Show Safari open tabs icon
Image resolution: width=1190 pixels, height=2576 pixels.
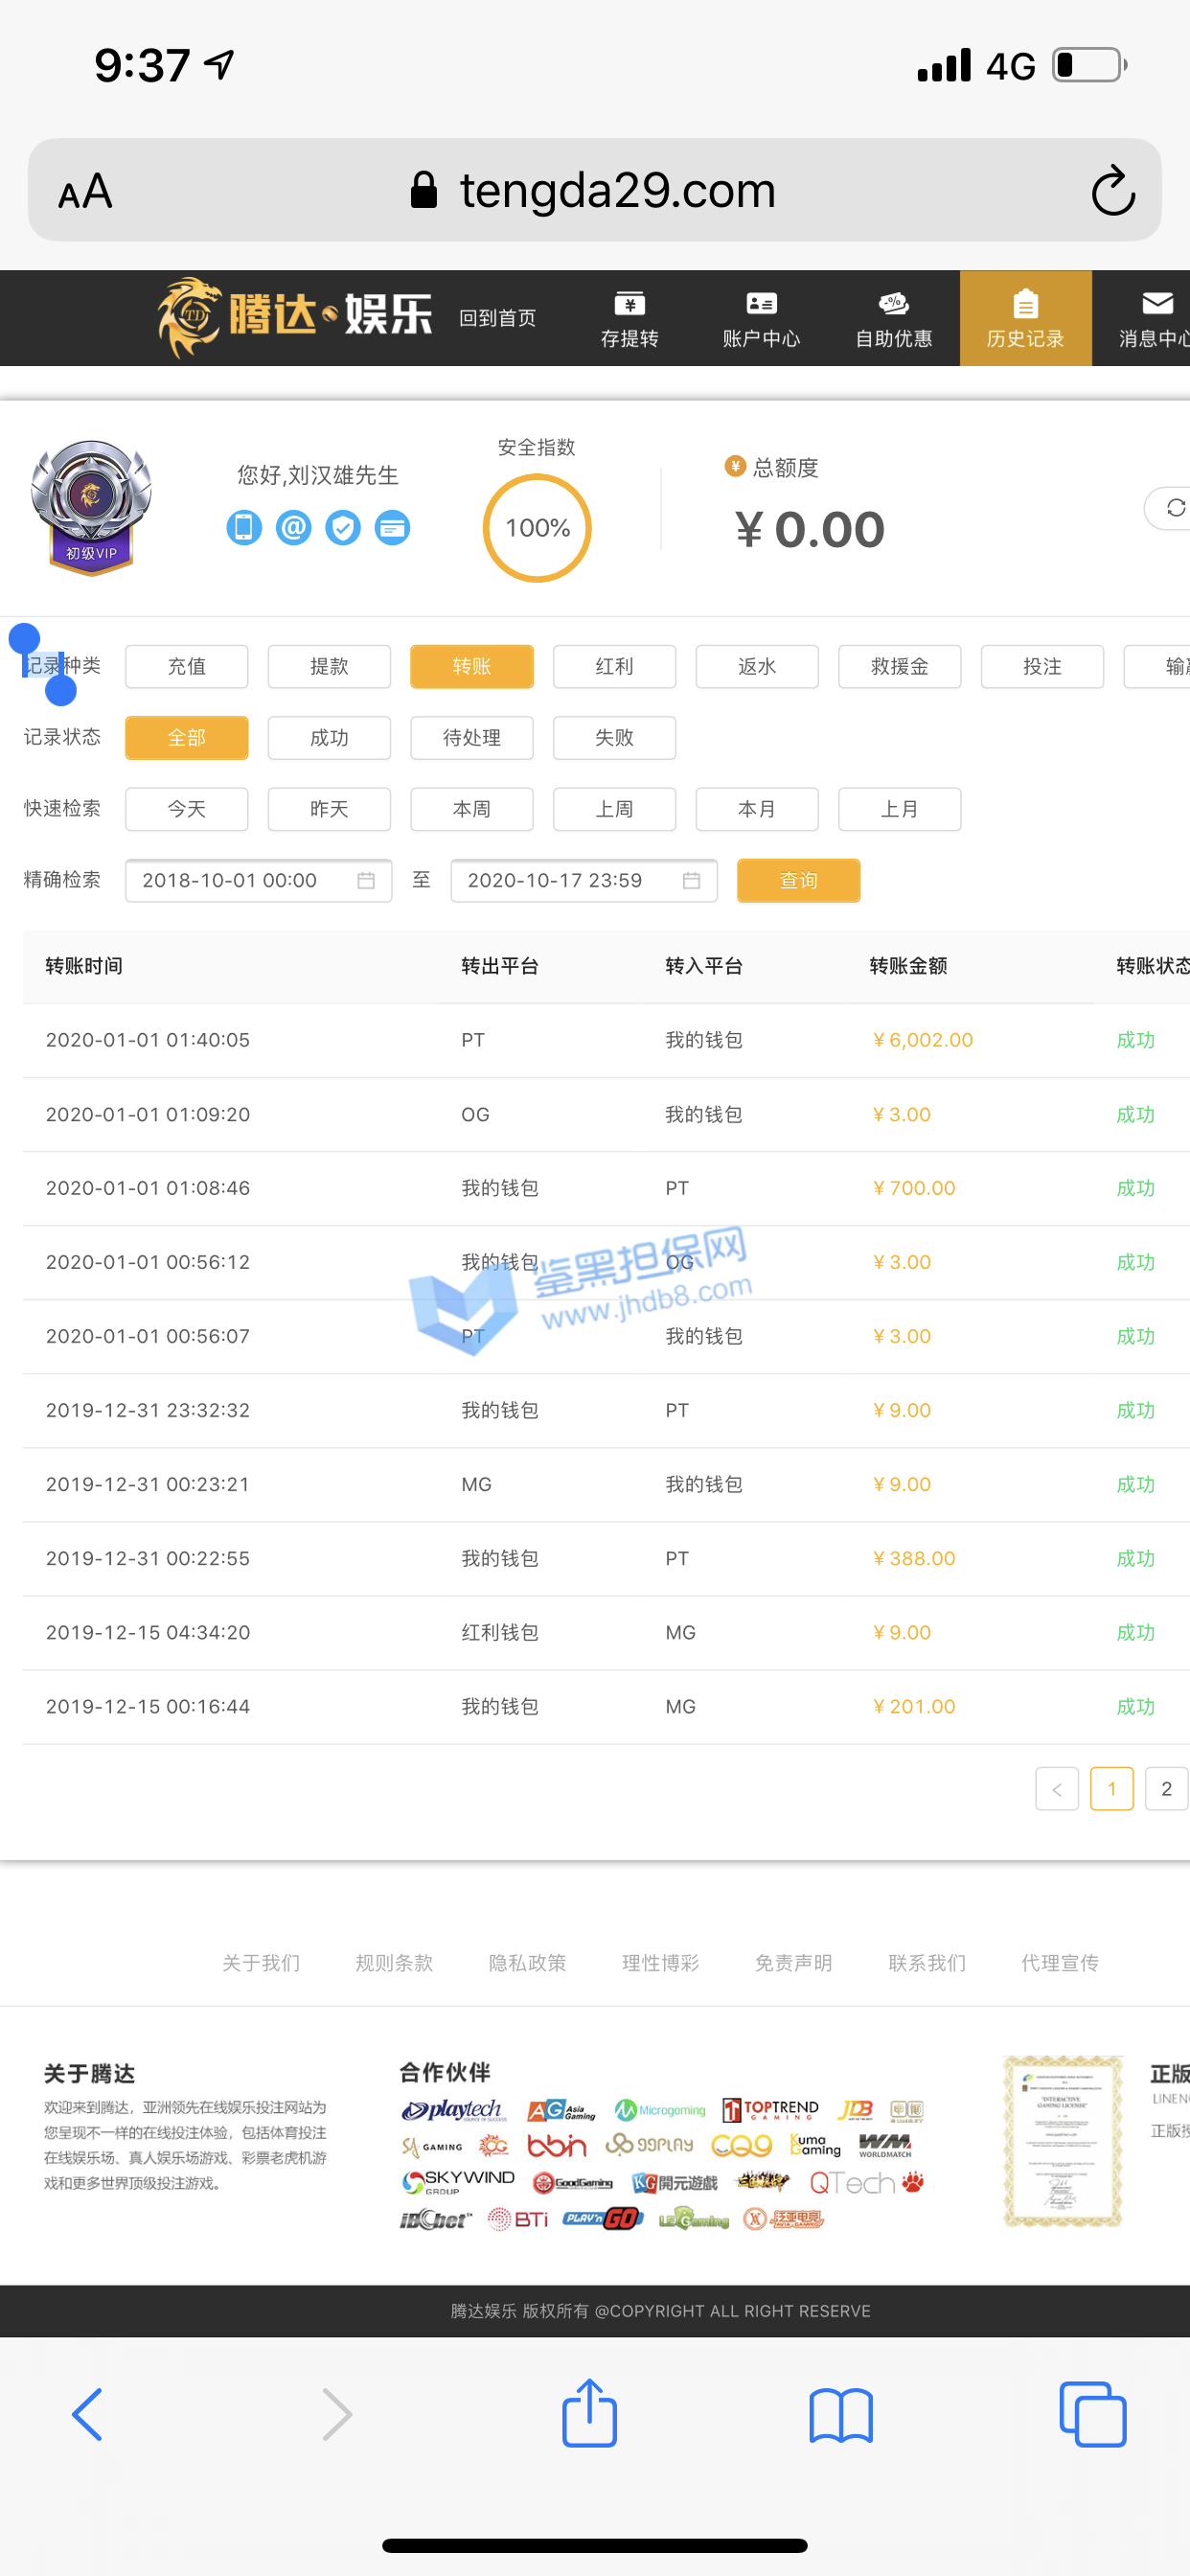[x=1092, y=2414]
